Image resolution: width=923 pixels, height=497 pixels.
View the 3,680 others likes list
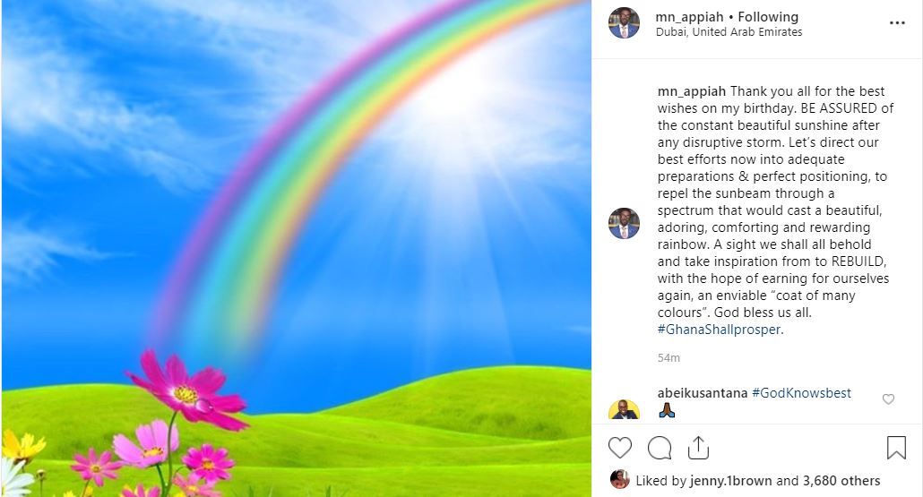click(x=841, y=481)
